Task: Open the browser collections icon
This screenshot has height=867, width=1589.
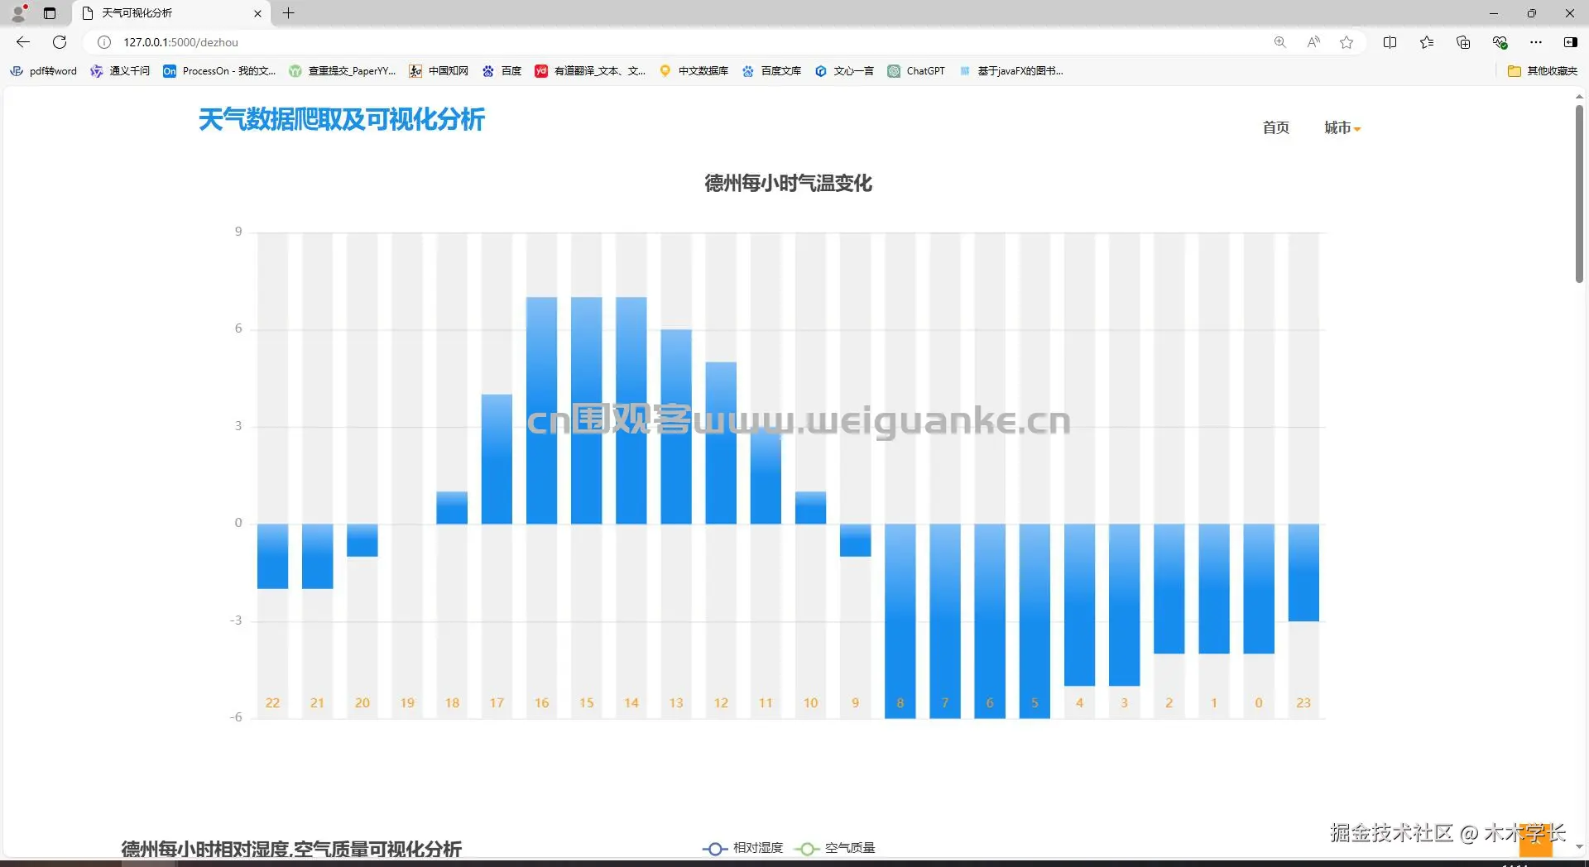Action: pos(1463,42)
